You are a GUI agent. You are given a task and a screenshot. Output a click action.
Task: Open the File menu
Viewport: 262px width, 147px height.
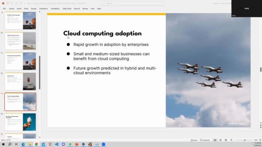tap(4, 9)
